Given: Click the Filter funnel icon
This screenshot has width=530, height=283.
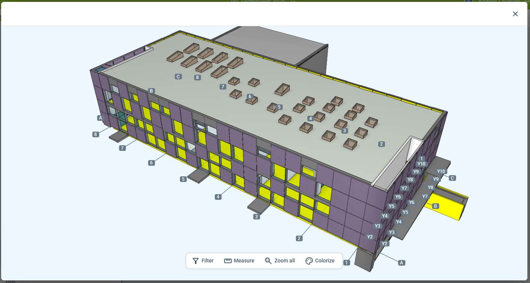Looking at the screenshot, I should coord(196,261).
